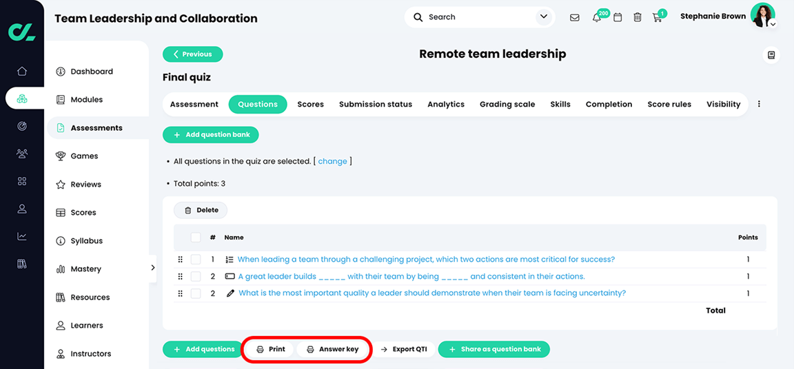Click the Add questions button
Screen dimensions: 794x369
tap(203, 349)
